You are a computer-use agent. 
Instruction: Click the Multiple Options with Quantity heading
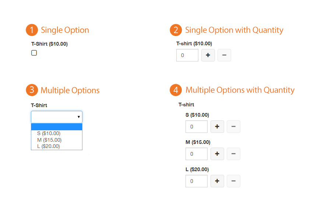click(240, 90)
